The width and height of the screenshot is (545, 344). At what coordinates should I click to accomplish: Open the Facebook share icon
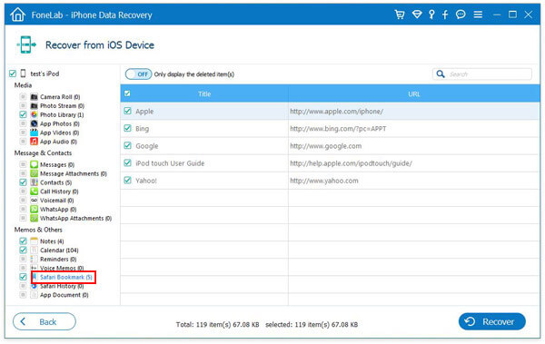point(445,15)
